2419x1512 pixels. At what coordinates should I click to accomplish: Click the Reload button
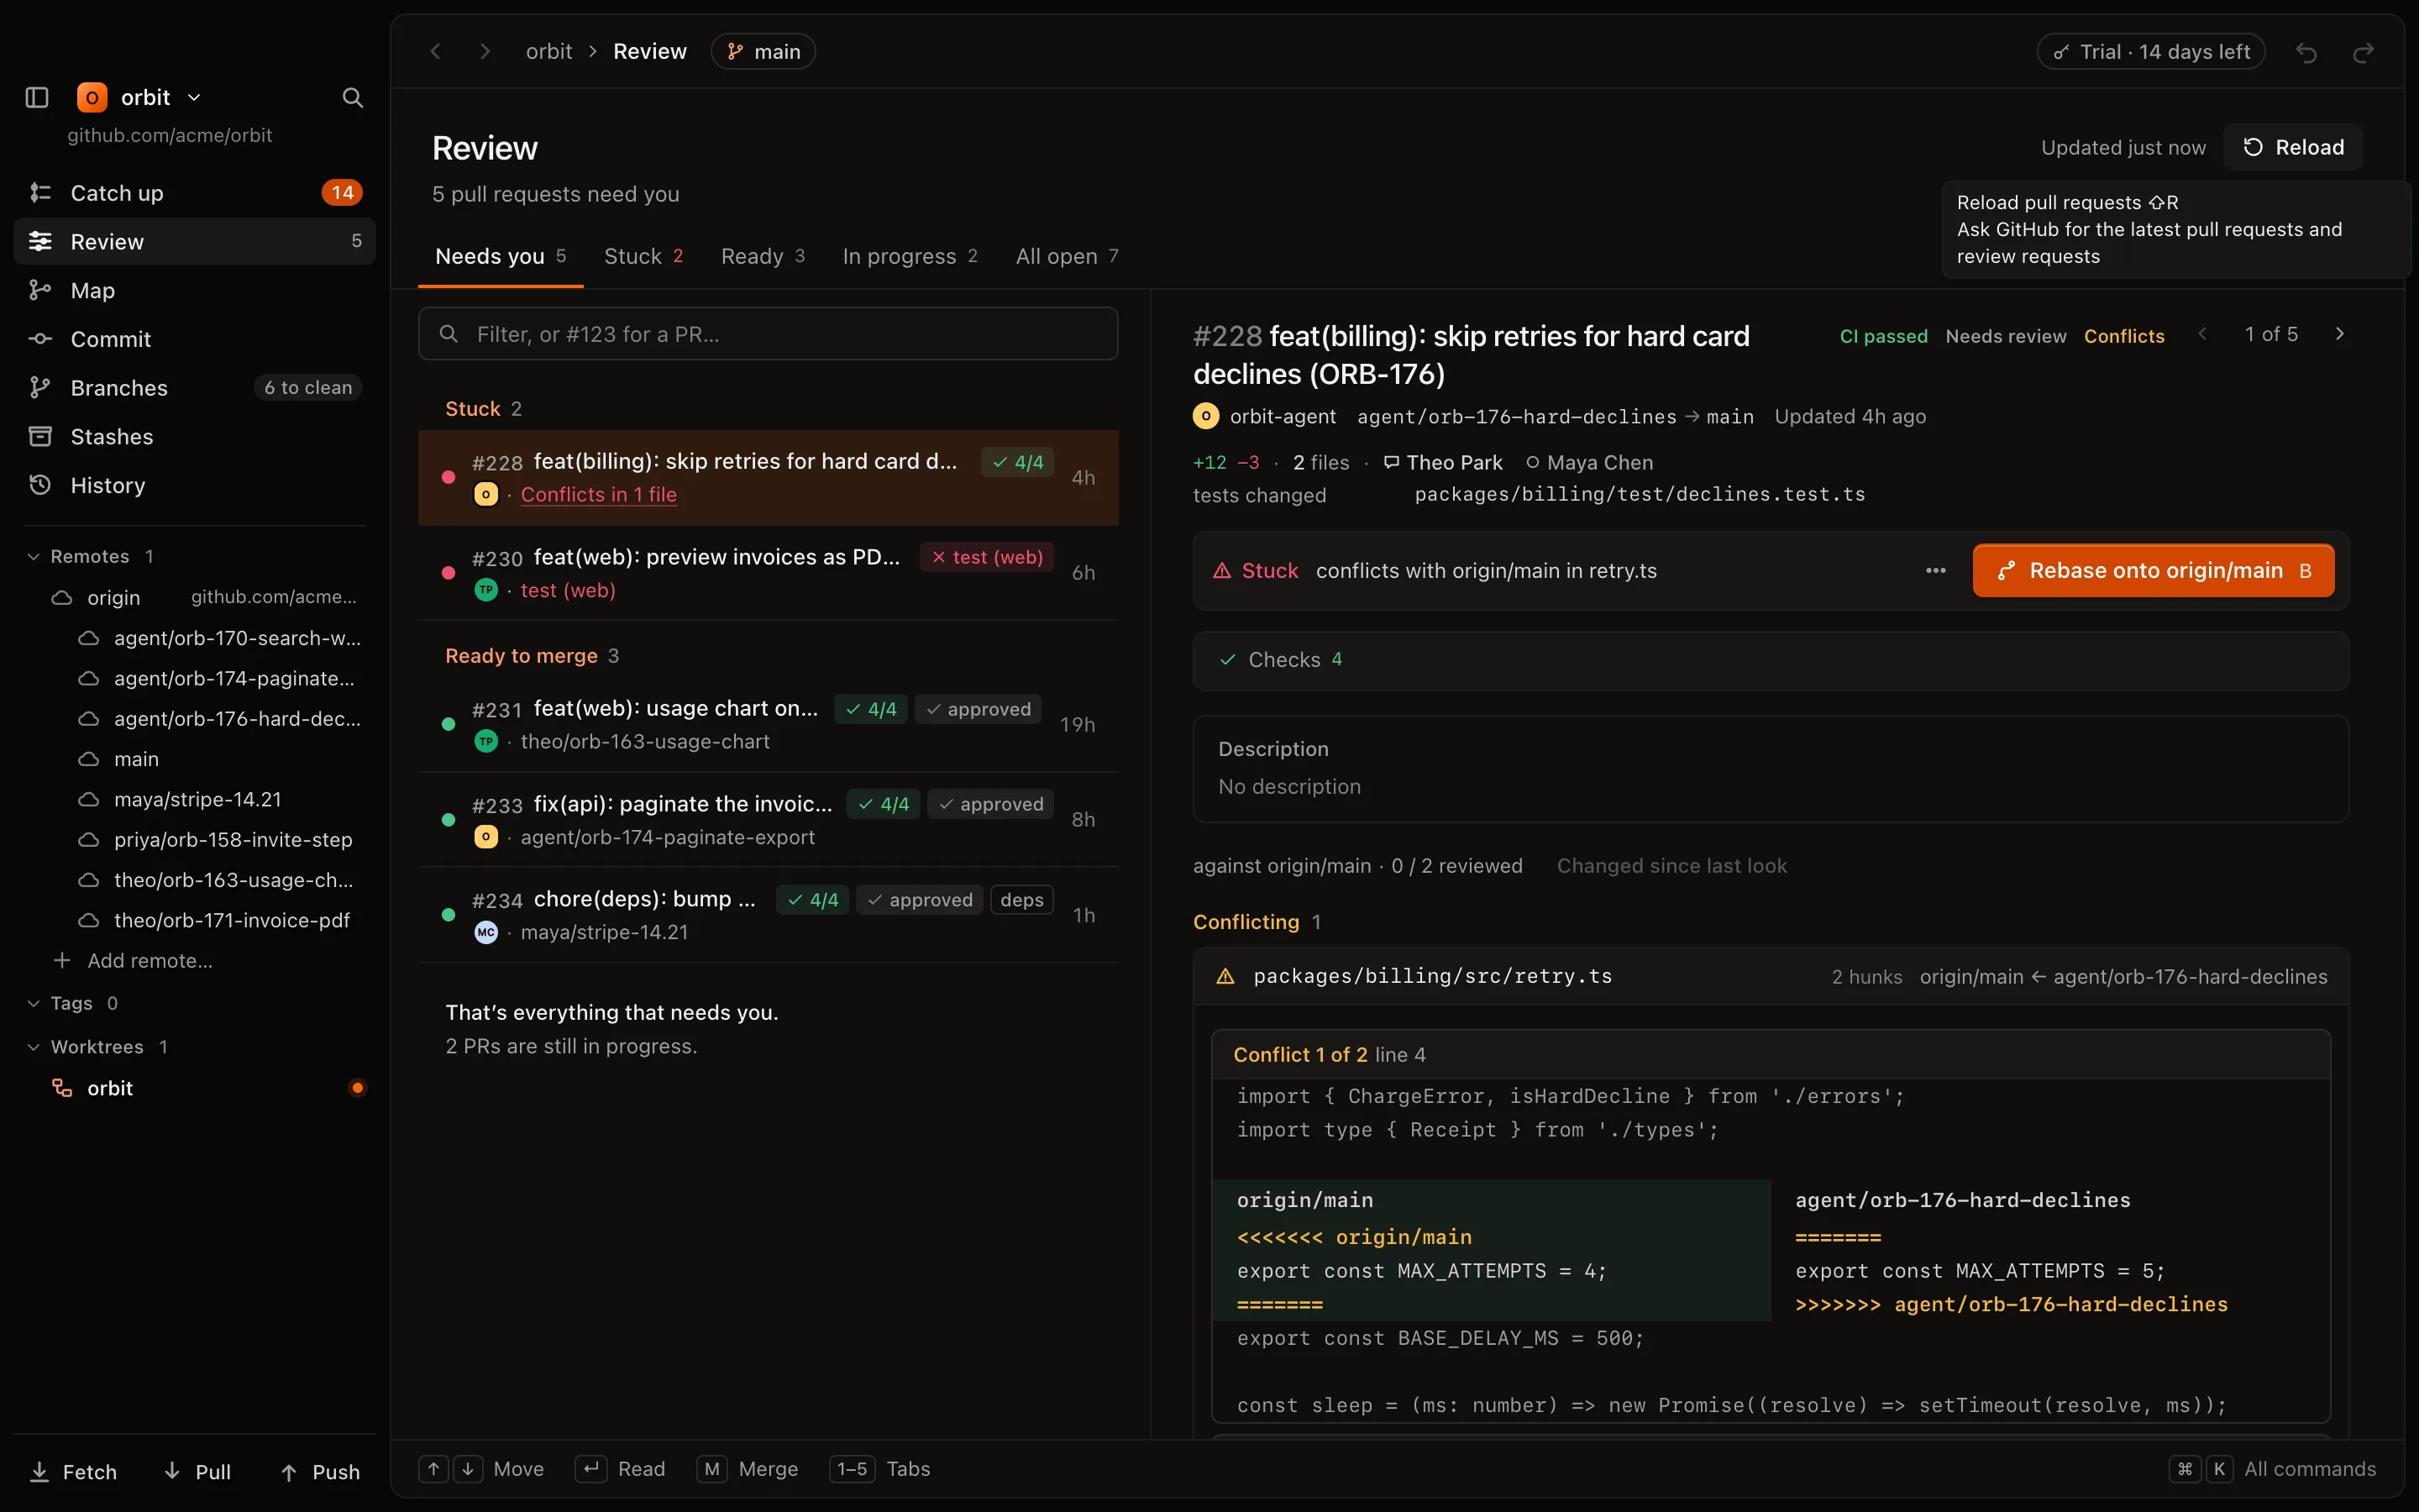(2293, 147)
